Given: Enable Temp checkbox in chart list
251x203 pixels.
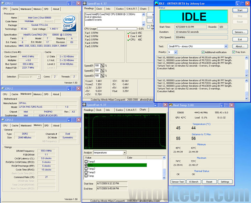Looking at the screenshot, I should pyautogui.click(x=86, y=176).
